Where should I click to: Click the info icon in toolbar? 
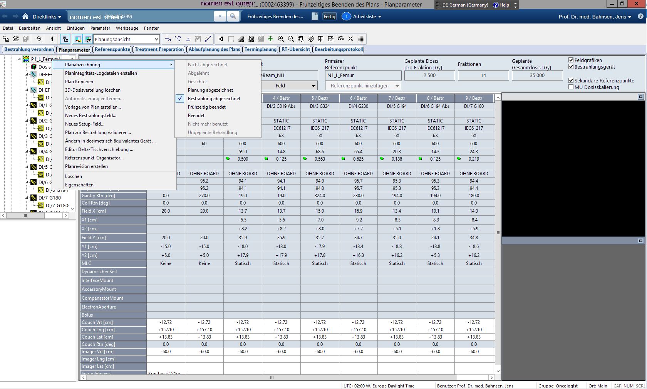52,39
